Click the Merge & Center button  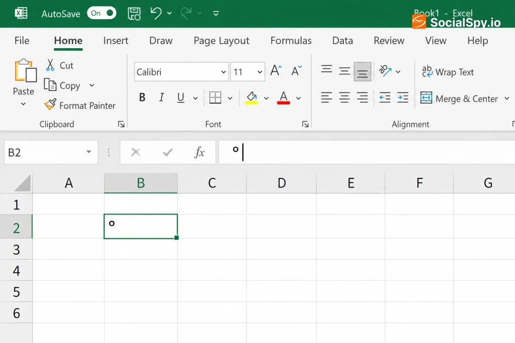[x=459, y=98]
